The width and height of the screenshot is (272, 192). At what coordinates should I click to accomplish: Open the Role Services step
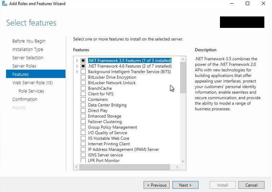click(x=31, y=91)
